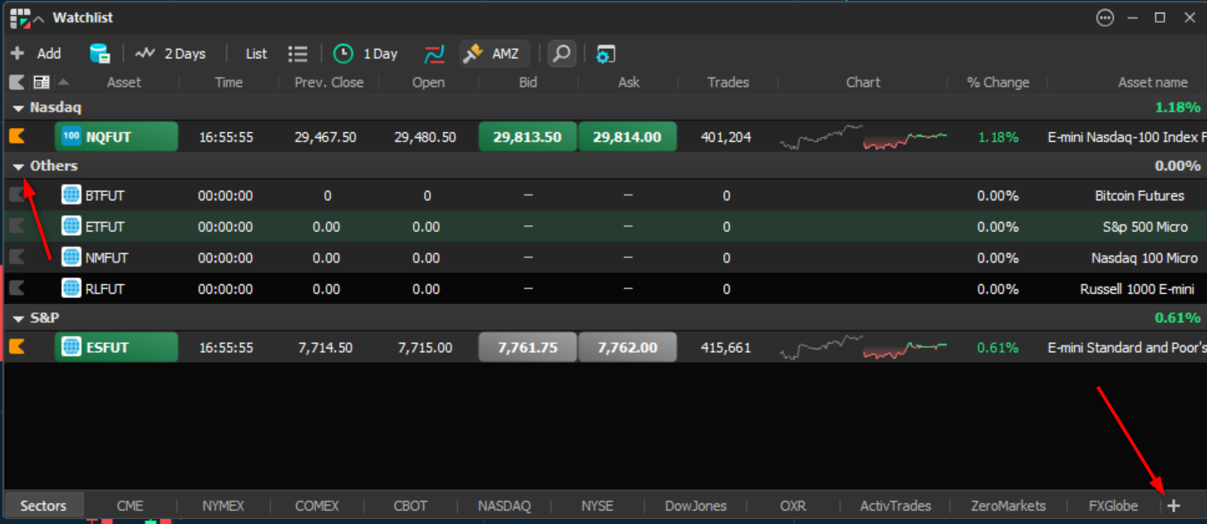Click the globe icon beside ETFUT
1207x524 pixels.
coord(71,226)
